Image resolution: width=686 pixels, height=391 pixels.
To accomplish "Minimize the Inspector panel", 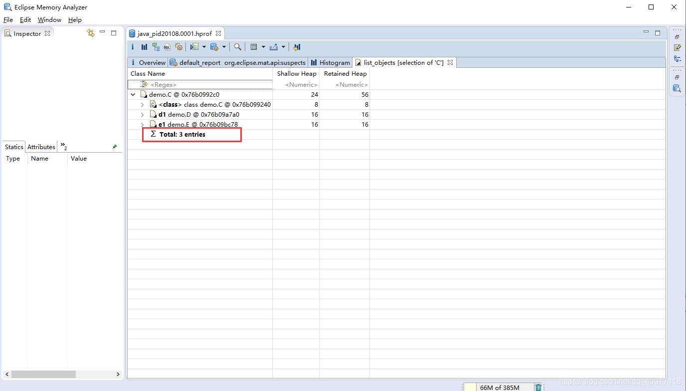I will point(102,32).
